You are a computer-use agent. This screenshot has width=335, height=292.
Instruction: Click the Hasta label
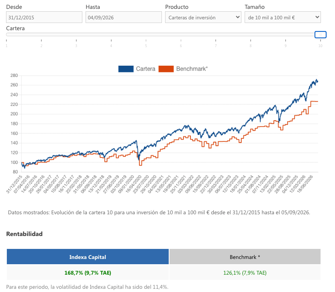click(x=93, y=7)
